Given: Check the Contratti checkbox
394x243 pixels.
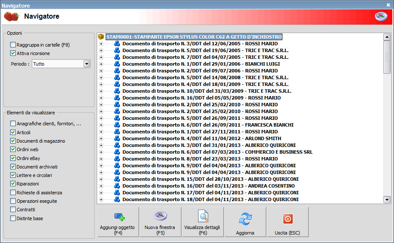Looking at the screenshot, I should pyautogui.click(x=13, y=210).
